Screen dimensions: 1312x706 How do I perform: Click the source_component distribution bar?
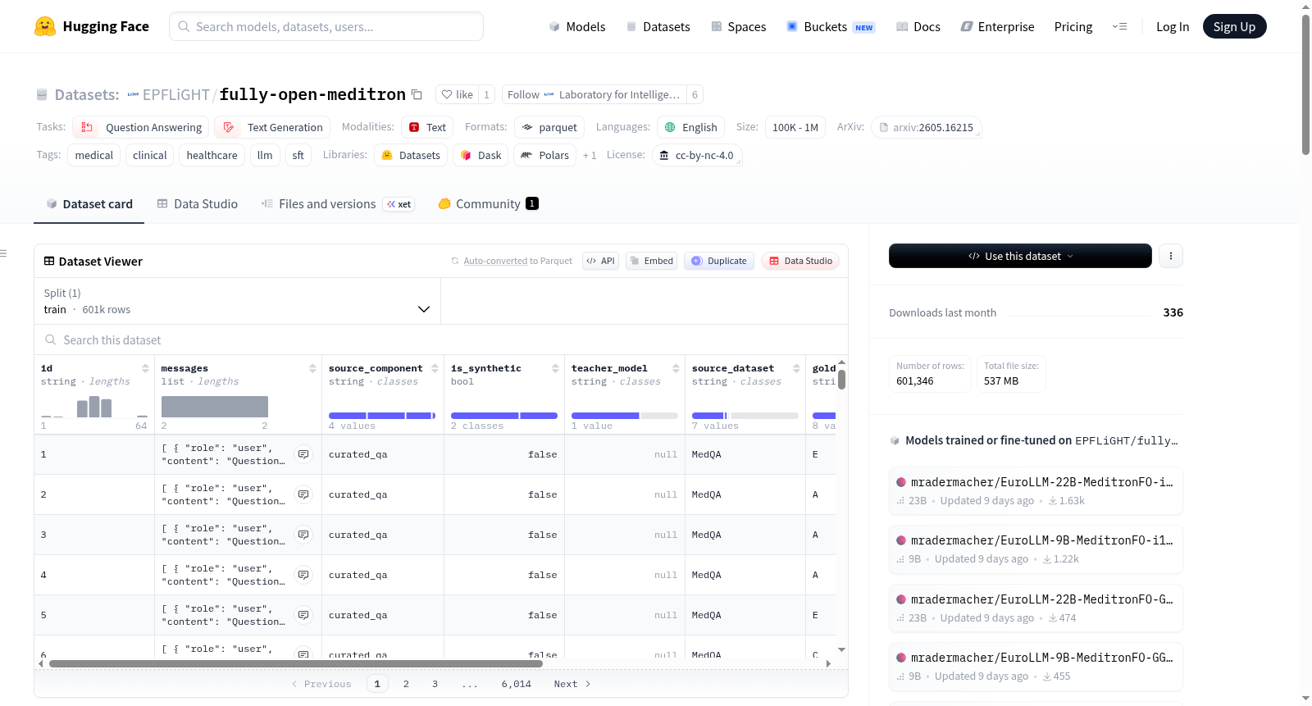click(382, 416)
